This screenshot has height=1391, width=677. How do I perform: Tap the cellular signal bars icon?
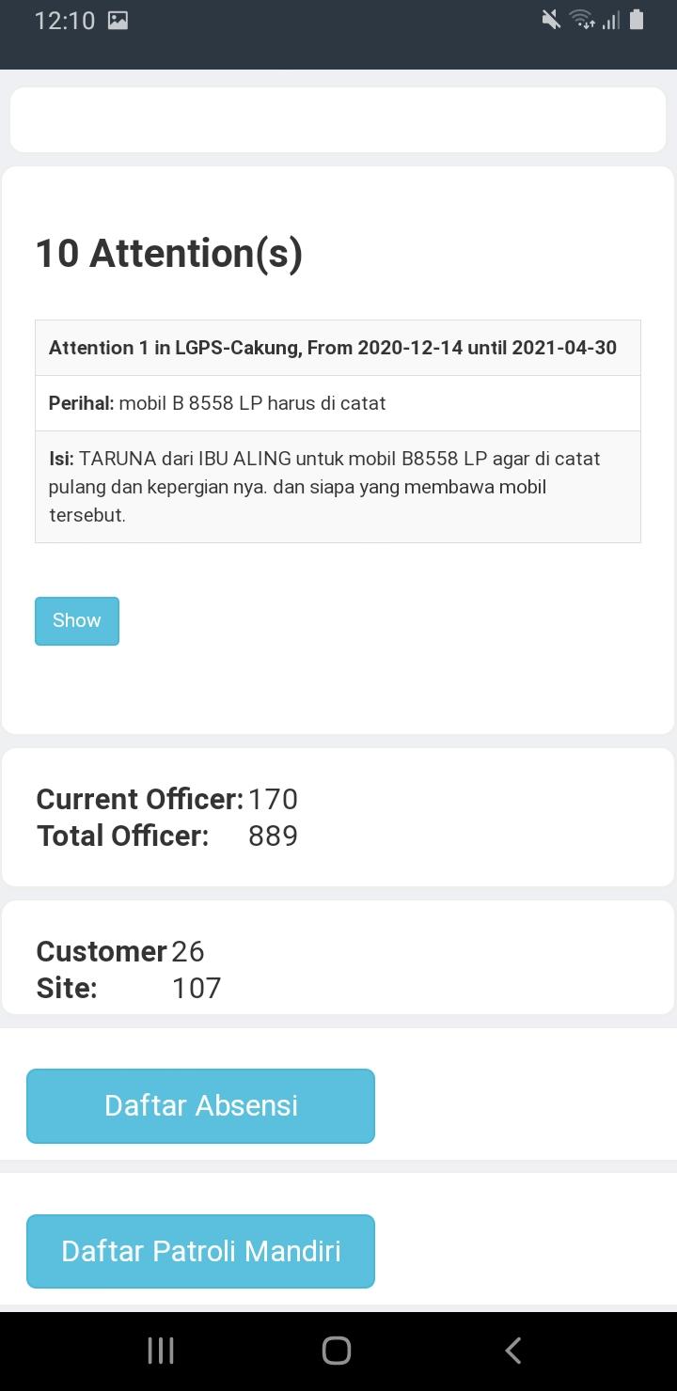coord(611,20)
